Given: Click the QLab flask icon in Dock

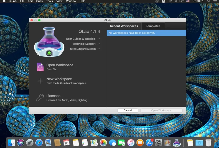Looking at the screenshot, I should [x=177, y=143].
